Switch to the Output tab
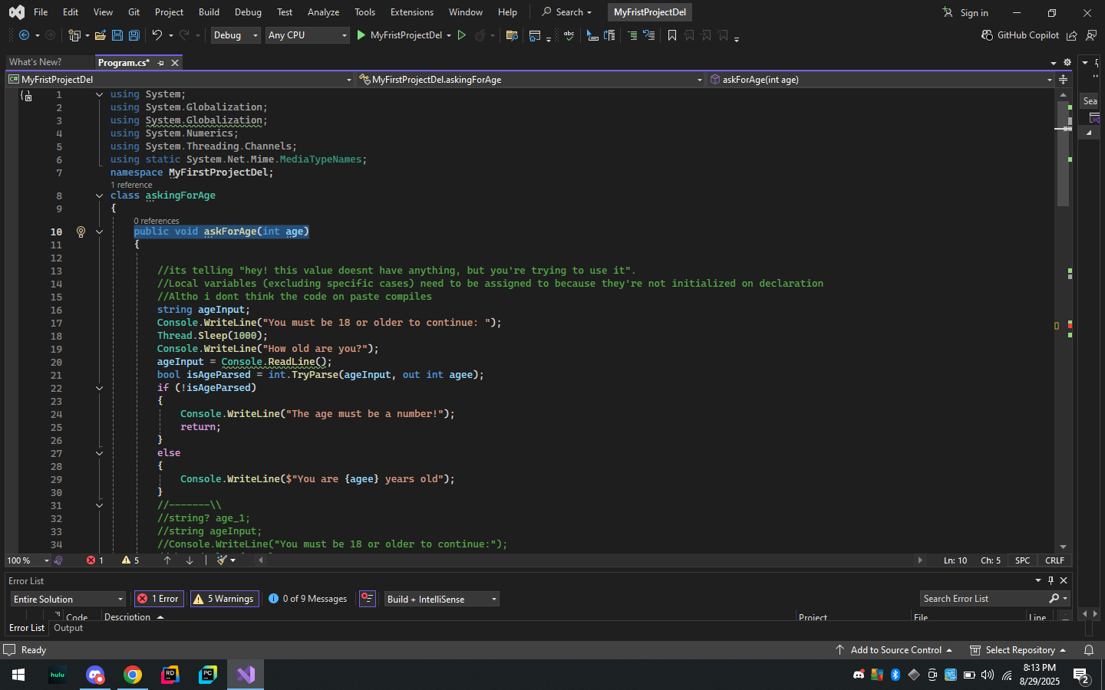 68,628
